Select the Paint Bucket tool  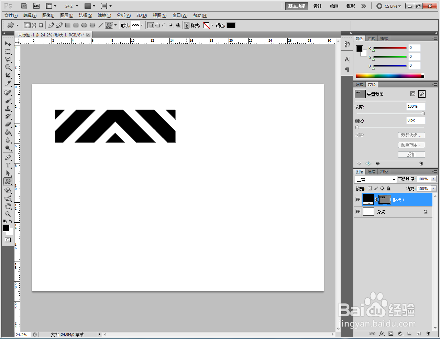[8, 132]
